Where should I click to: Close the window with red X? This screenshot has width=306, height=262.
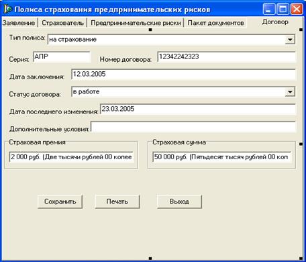click(297, 9)
